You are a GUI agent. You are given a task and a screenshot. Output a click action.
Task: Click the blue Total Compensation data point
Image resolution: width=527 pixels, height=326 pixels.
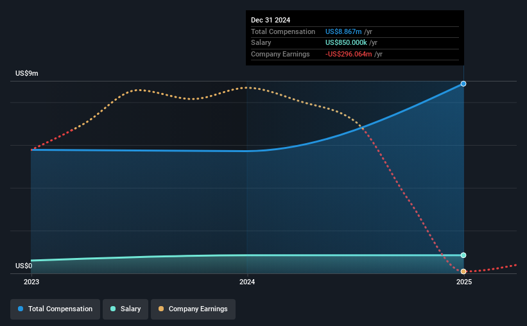(463, 83)
